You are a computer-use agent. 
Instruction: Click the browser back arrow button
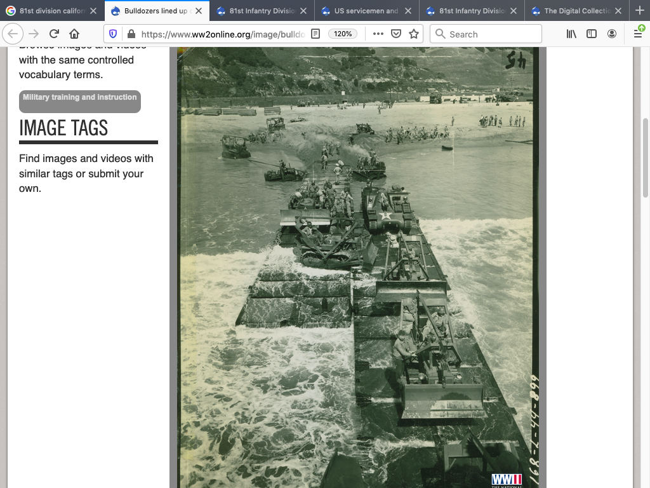tap(13, 34)
